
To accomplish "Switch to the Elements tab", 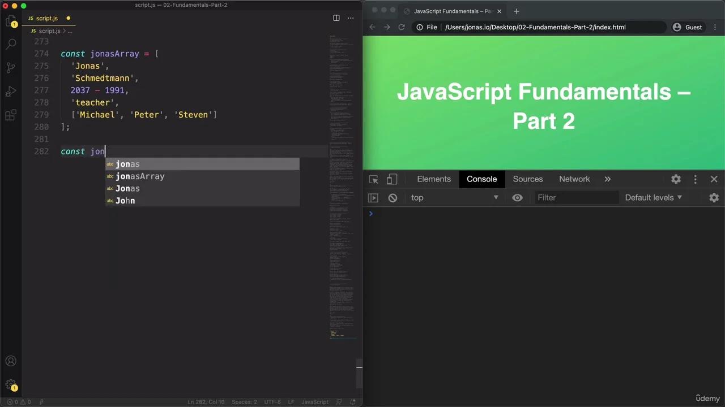I will tap(434, 179).
